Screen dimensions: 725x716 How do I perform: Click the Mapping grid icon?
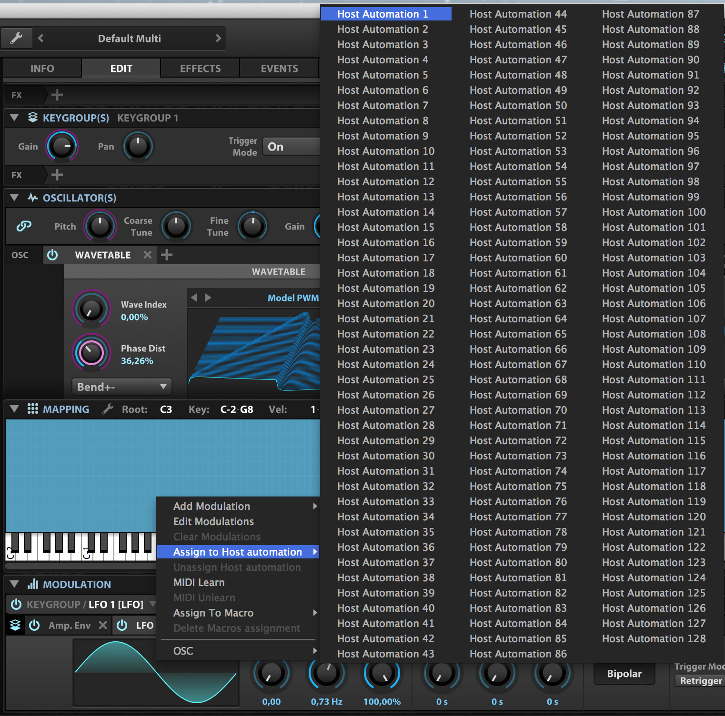point(32,409)
